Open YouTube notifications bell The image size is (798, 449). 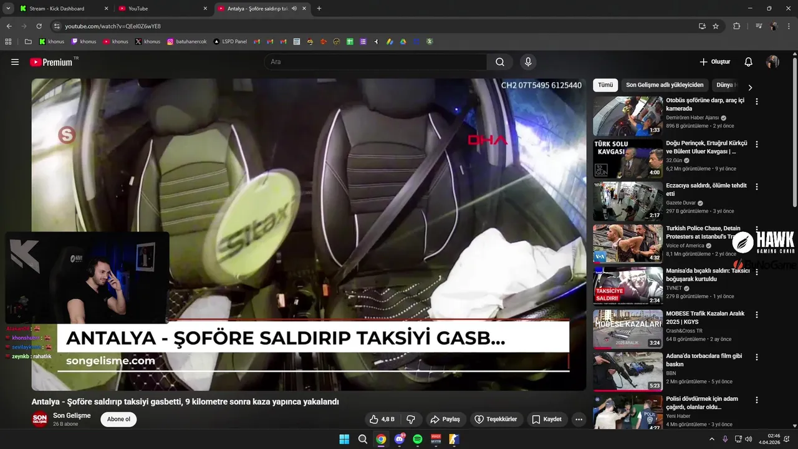point(749,62)
